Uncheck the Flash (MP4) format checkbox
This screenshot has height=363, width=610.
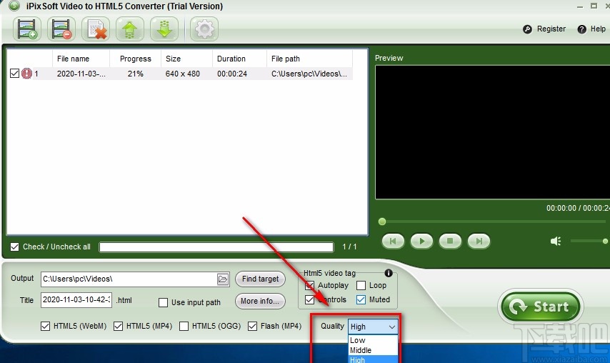(252, 326)
